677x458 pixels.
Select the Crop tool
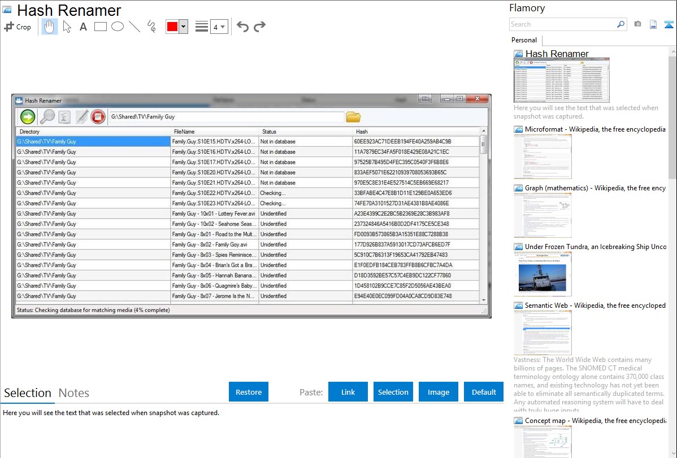18,27
